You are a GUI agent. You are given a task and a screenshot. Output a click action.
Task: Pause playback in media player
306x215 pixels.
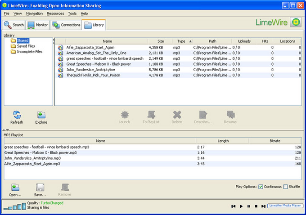tap(248, 206)
